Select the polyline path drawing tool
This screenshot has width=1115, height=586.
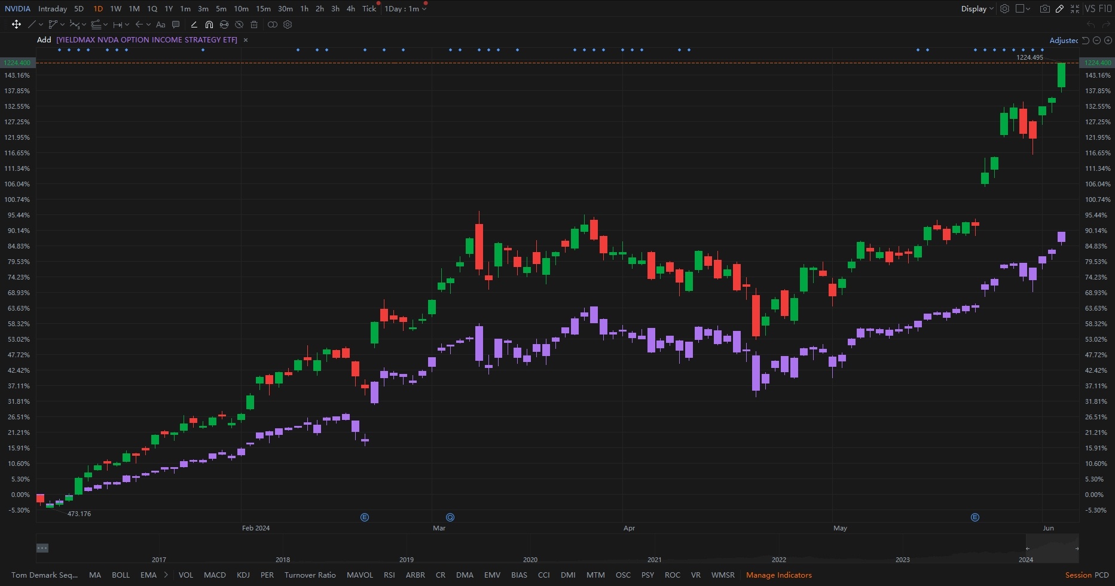(53, 24)
